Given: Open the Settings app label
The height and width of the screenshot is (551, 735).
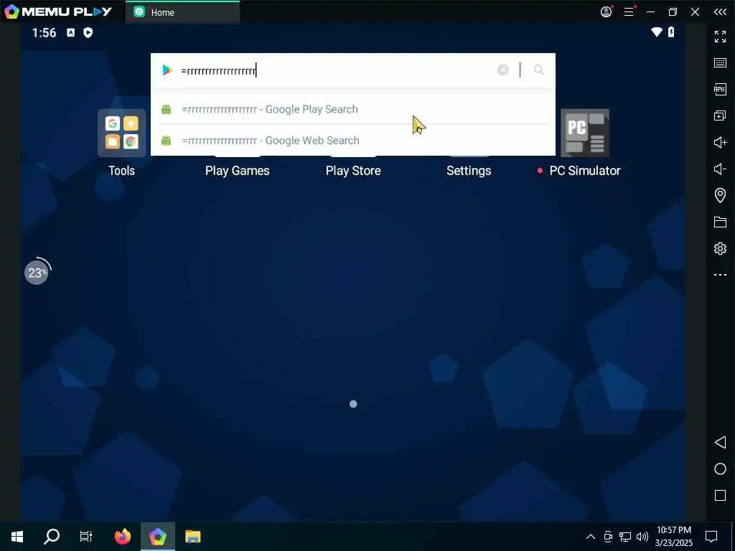Looking at the screenshot, I should point(469,171).
